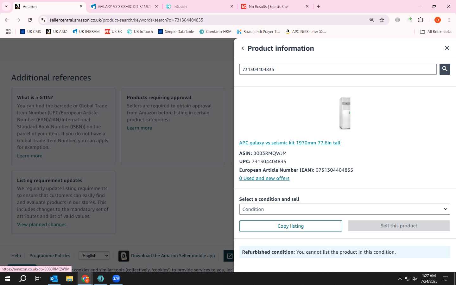Open UK INGRAM bookmark
The image size is (456, 285).
click(x=86, y=32)
